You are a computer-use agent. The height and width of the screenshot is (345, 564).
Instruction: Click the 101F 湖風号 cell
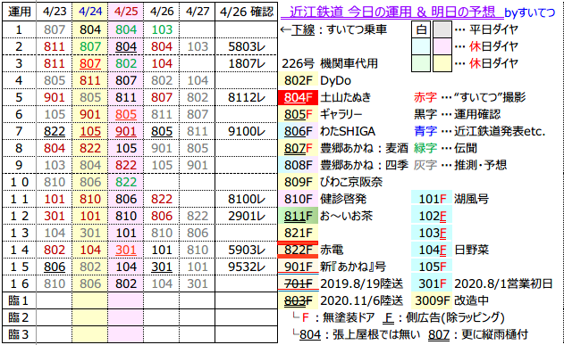pos(432,199)
